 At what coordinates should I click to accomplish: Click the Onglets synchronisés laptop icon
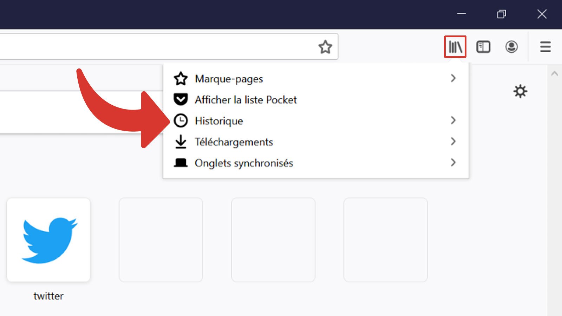pyautogui.click(x=181, y=163)
